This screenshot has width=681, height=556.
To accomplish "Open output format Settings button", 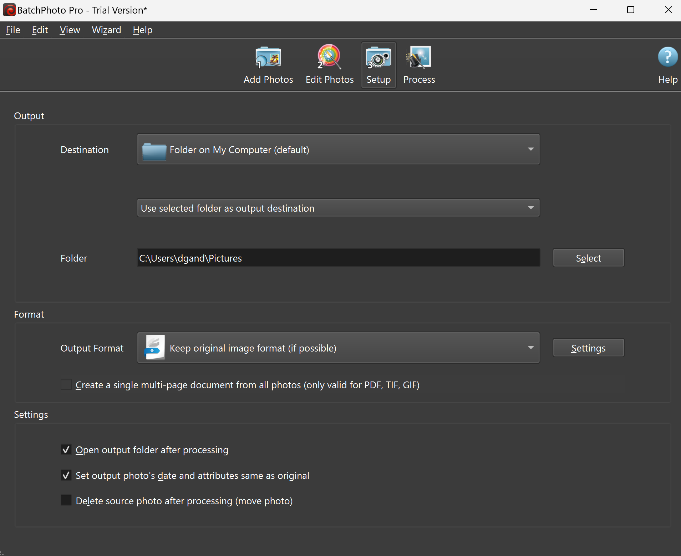I will (588, 348).
